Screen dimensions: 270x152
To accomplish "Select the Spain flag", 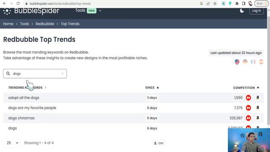I will point(261,62).
